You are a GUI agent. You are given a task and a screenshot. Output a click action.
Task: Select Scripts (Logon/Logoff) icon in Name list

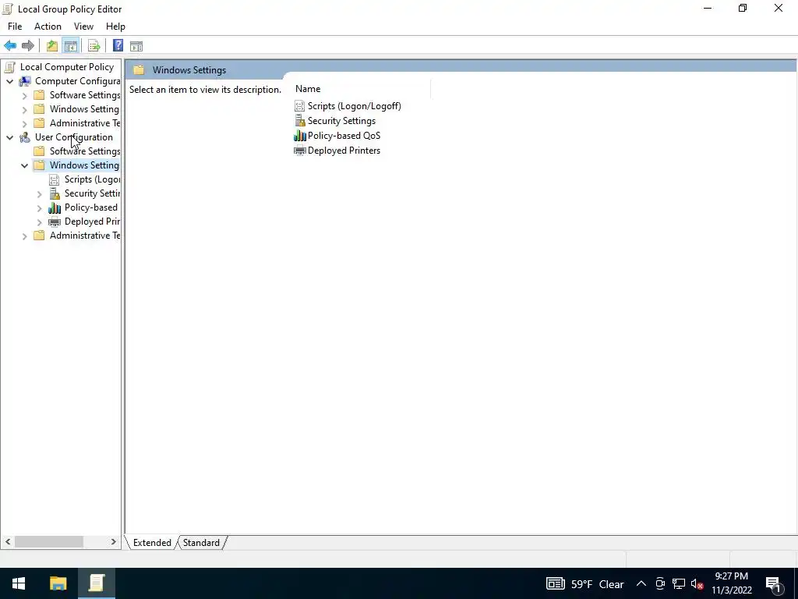[300, 106]
